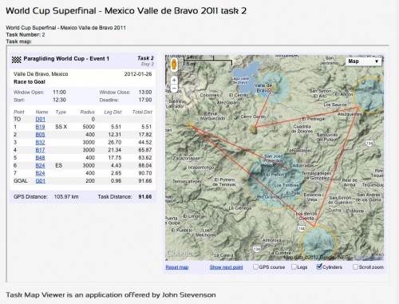Image resolution: width=399 pixels, height=304 pixels.
Task: Click the checkered flag icon
Action: (17, 60)
